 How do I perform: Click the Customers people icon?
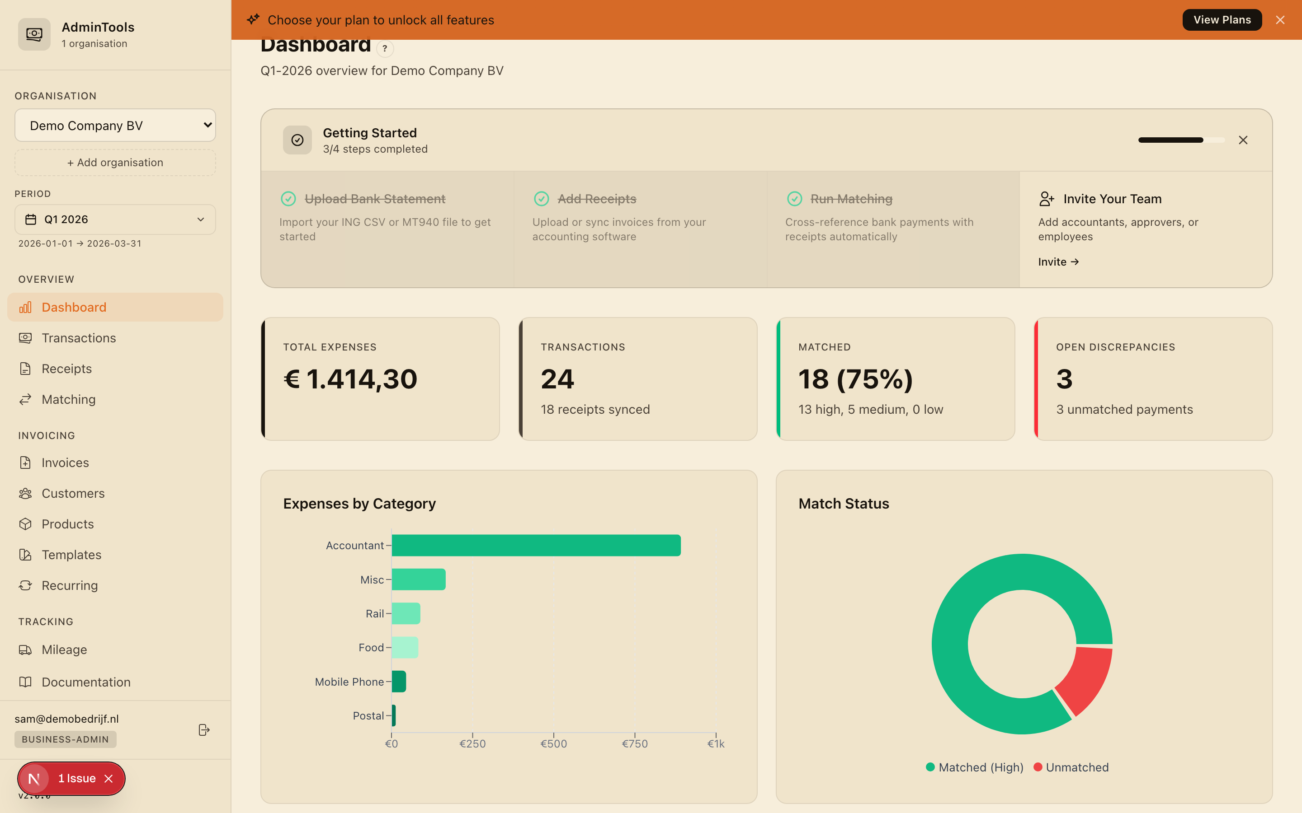pyautogui.click(x=25, y=493)
